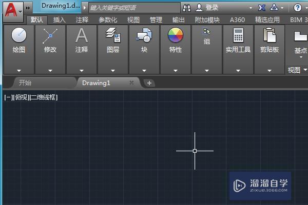
Task: Switch to the 附加模块 ribbon tab
Action: 207,20
